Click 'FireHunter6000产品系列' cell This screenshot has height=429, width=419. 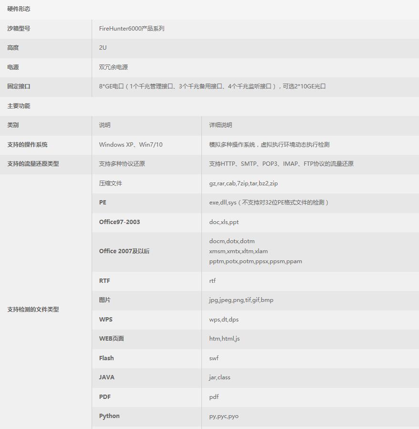tap(131, 29)
